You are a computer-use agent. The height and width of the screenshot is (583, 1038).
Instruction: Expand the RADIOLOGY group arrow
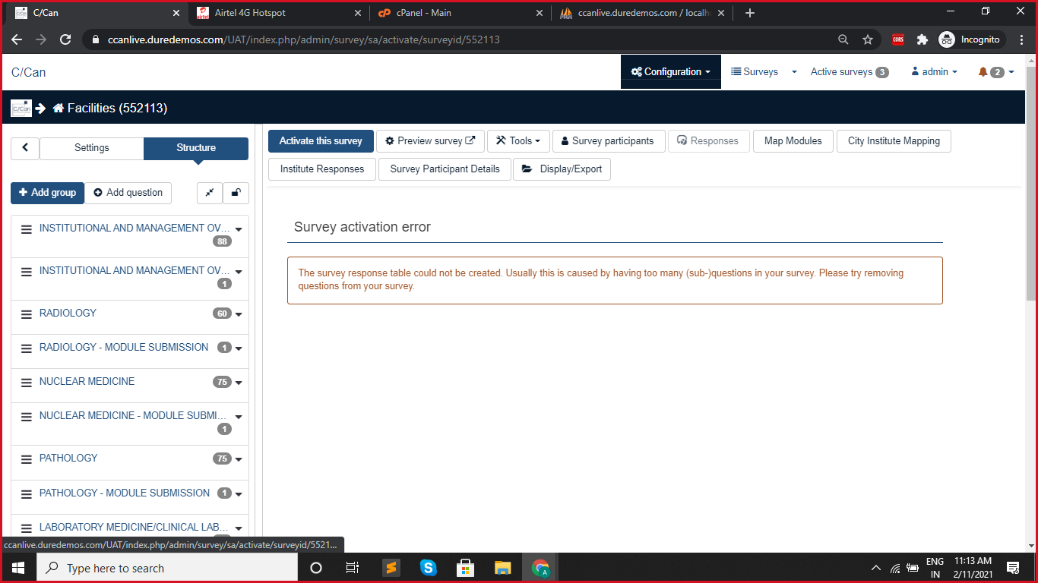[x=239, y=314]
